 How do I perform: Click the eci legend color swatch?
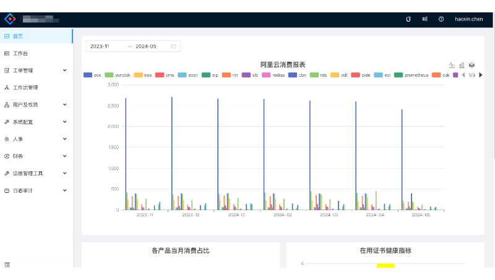click(378, 75)
